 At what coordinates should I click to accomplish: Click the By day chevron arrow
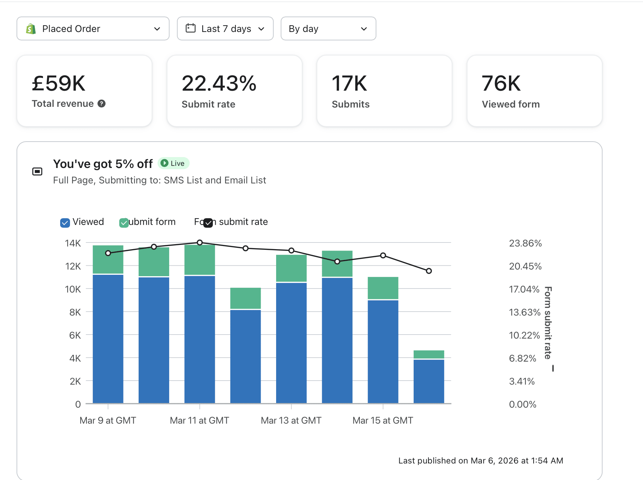click(x=364, y=29)
